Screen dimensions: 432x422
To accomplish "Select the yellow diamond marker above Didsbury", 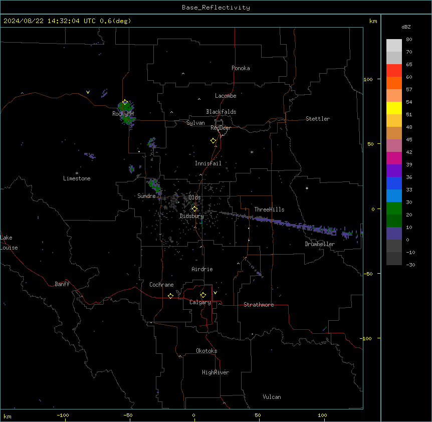I will tap(194, 209).
